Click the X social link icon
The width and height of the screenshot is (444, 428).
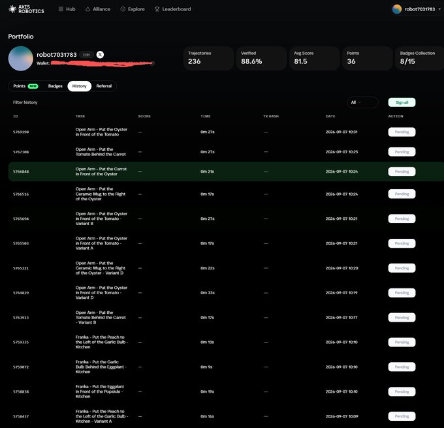tap(100, 55)
